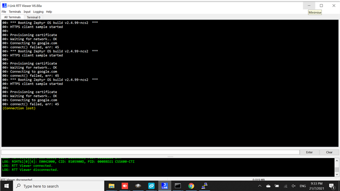Viewport: 340px width, 191px height.
Task: Open the network Wi-Fi tray icon
Action: pos(285,186)
